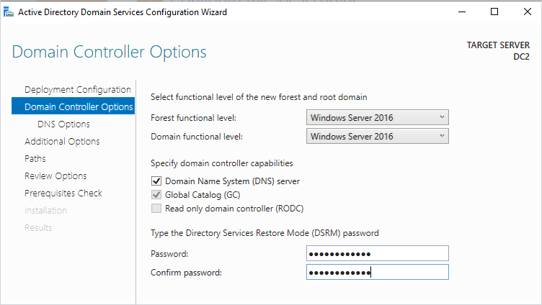Focus the DSRM Password field

pyautogui.click(x=378, y=253)
